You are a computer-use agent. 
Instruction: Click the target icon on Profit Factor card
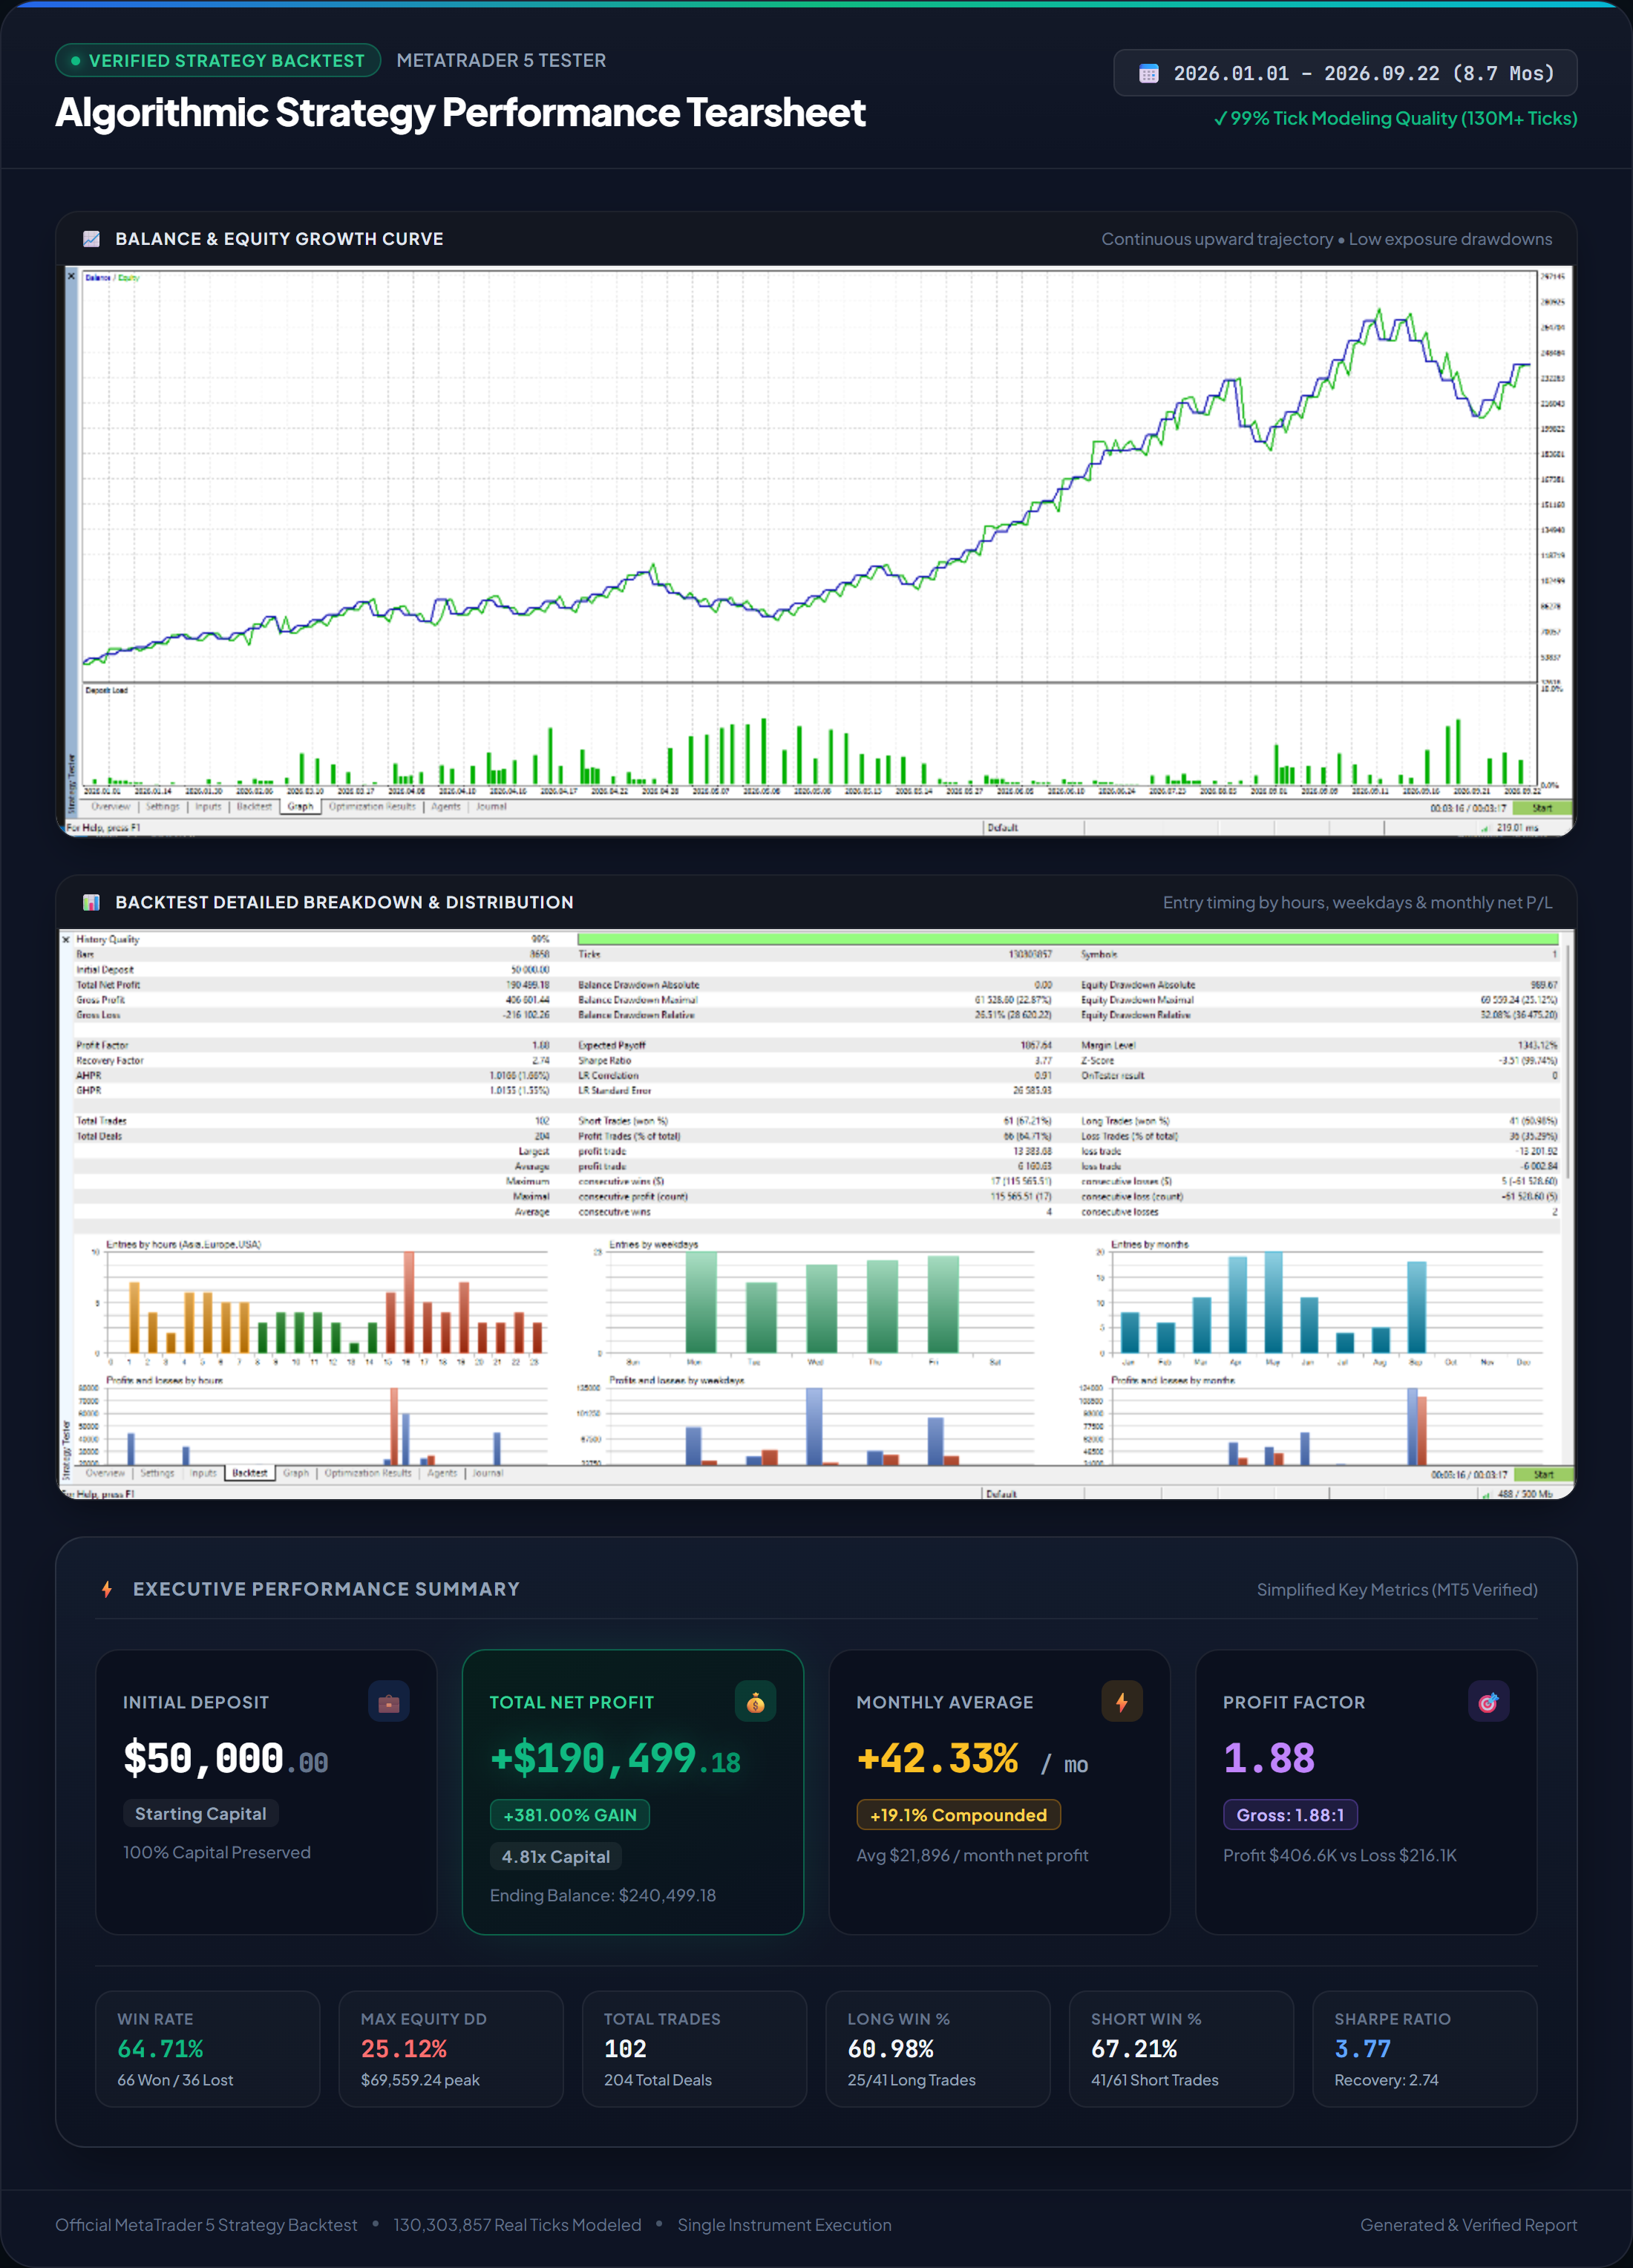pos(1489,1702)
